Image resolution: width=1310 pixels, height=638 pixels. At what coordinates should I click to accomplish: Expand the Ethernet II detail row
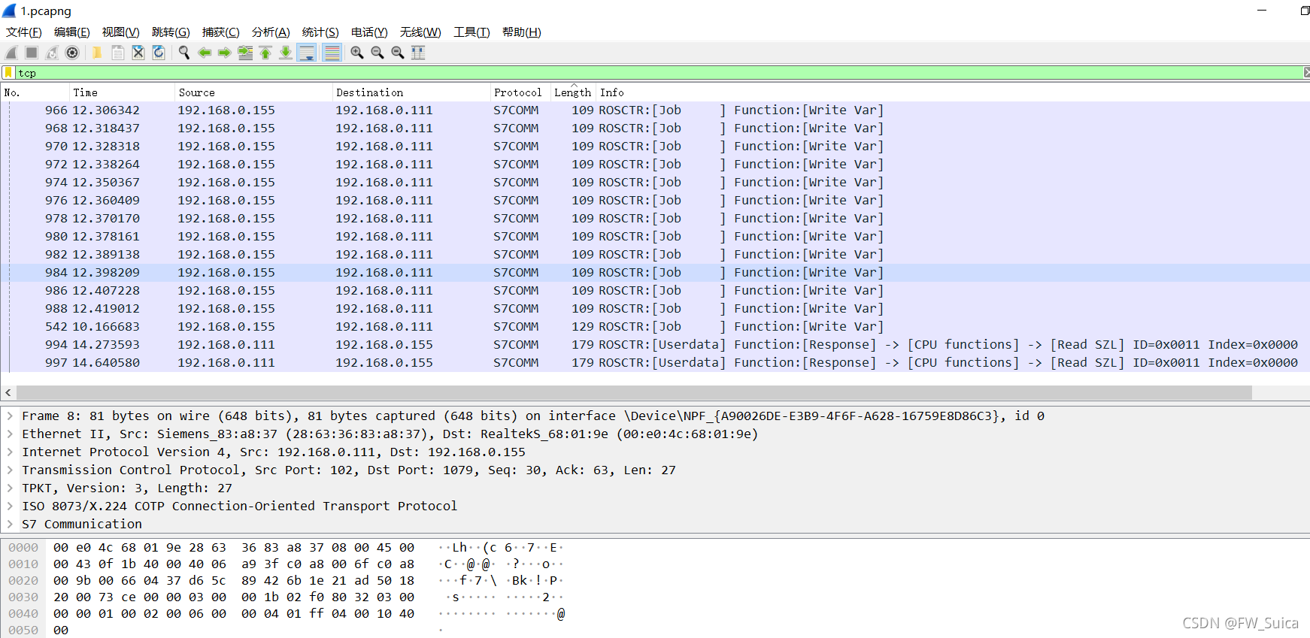coord(10,434)
